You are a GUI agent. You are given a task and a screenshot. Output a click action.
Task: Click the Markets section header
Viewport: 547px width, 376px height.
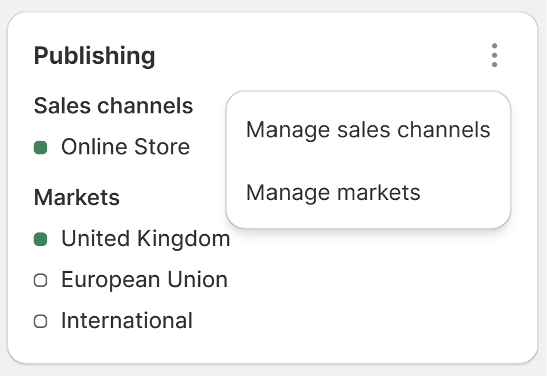[x=77, y=198]
